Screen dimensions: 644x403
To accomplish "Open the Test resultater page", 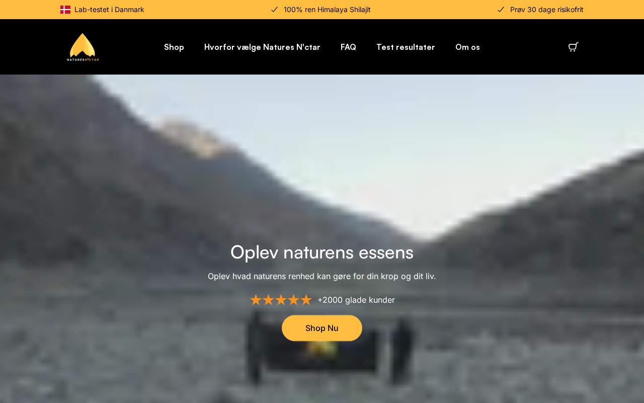I will (406, 47).
